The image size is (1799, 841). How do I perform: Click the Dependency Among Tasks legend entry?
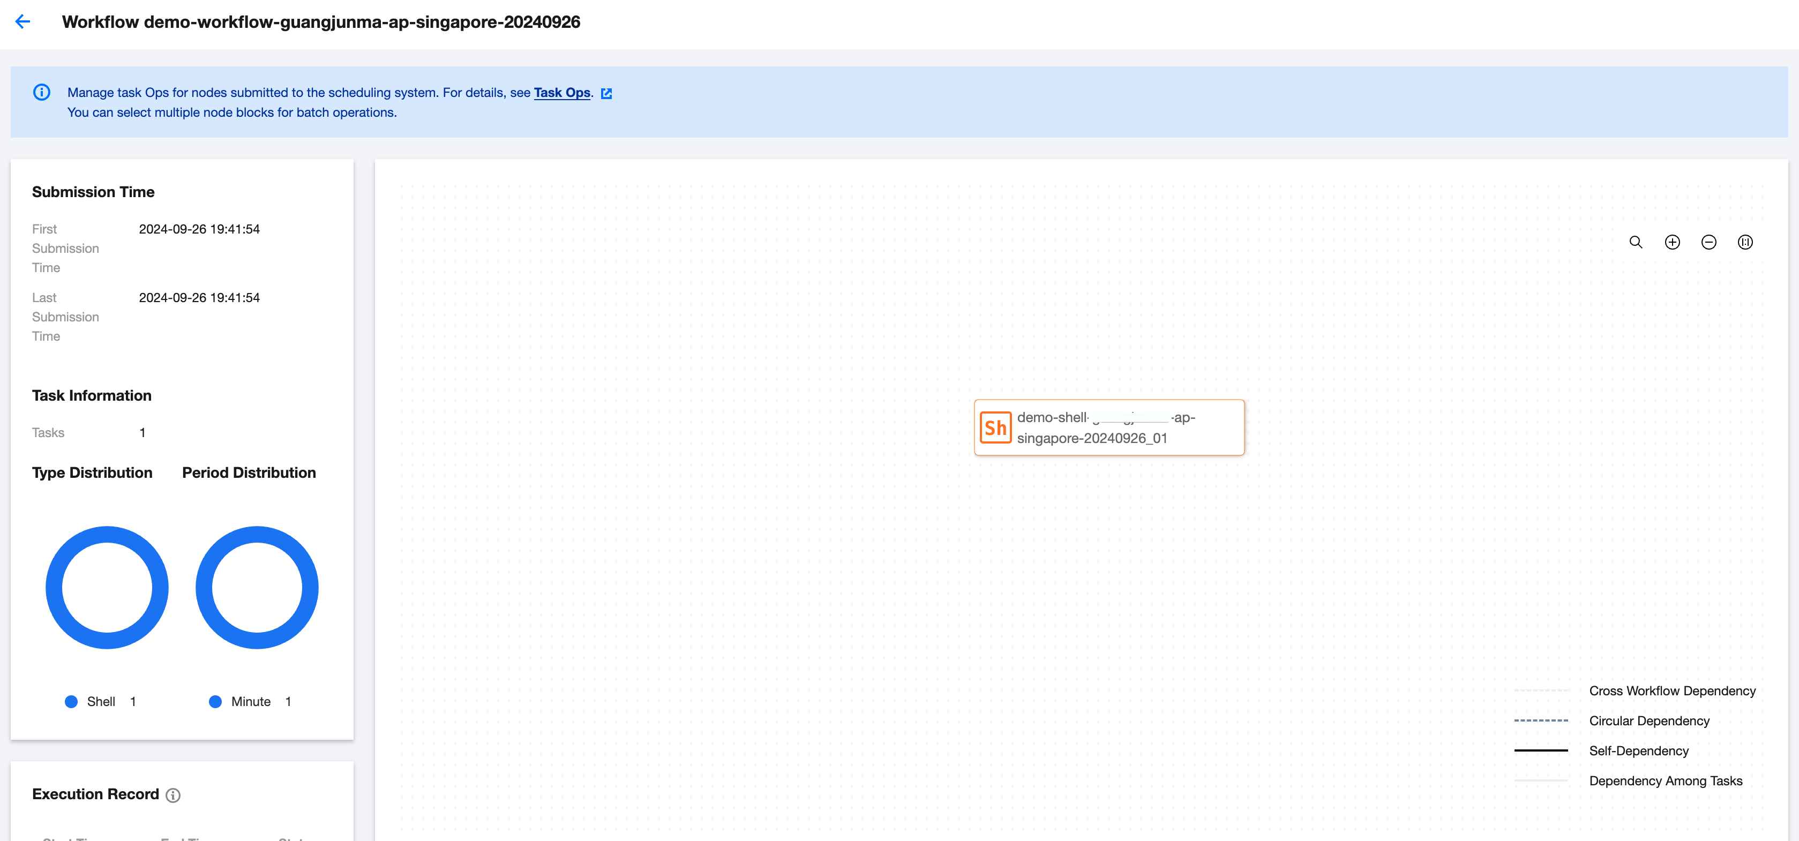click(x=1665, y=781)
